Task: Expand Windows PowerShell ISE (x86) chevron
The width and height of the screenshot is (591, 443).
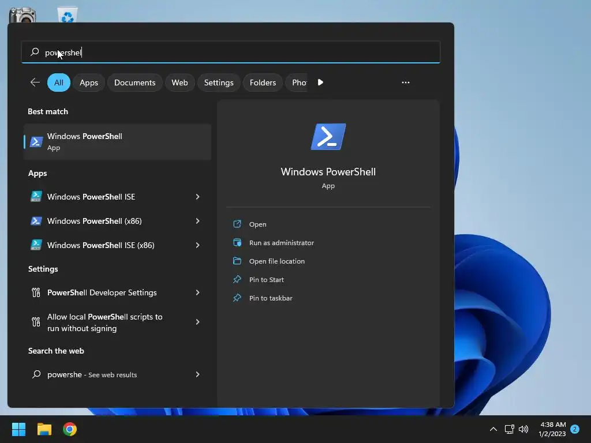Action: tap(197, 245)
